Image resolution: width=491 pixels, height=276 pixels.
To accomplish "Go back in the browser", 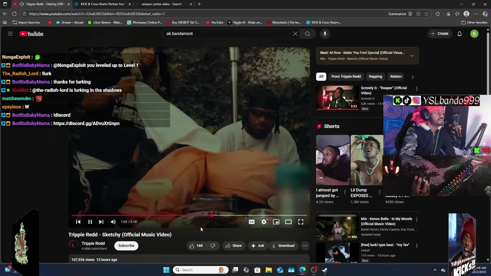I will point(5,14).
